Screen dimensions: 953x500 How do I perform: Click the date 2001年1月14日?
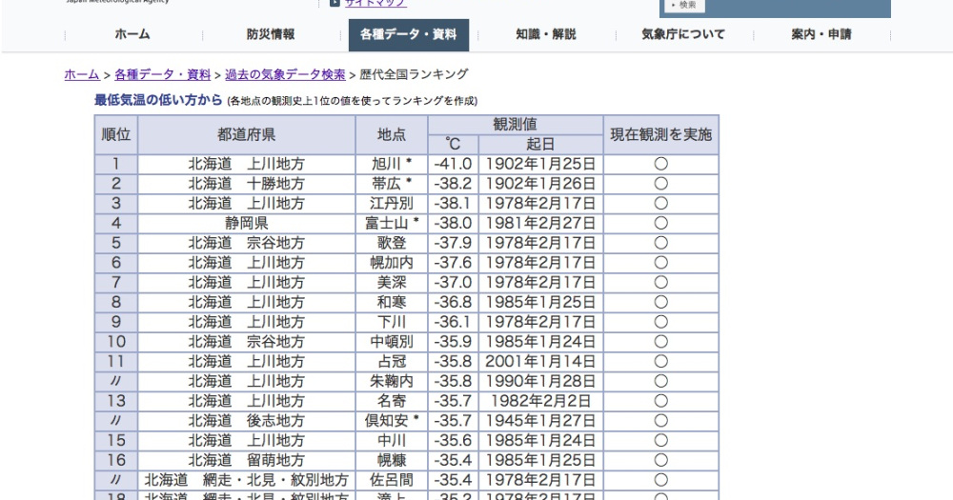[x=541, y=362]
